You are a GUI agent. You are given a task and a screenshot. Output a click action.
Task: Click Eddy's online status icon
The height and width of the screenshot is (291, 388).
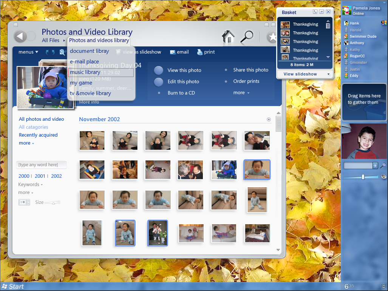click(346, 75)
